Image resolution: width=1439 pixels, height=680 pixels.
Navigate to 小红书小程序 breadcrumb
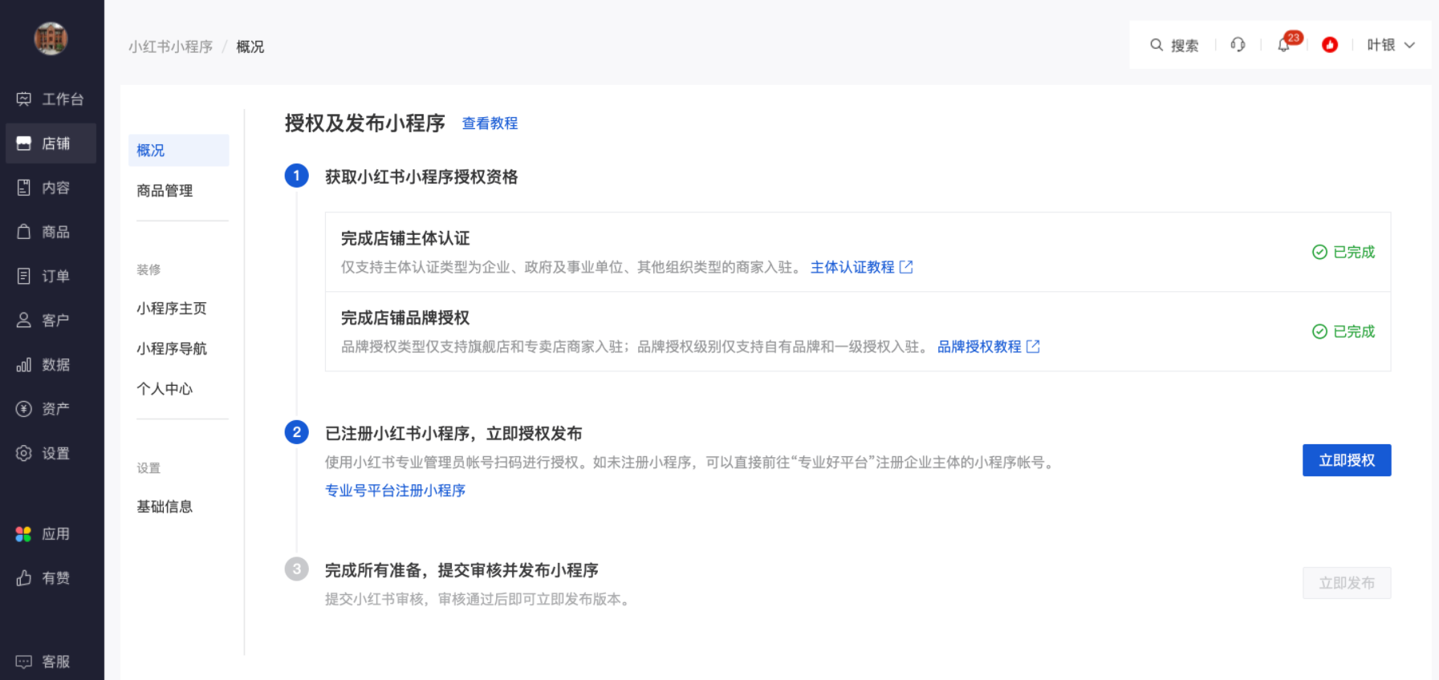170,47
